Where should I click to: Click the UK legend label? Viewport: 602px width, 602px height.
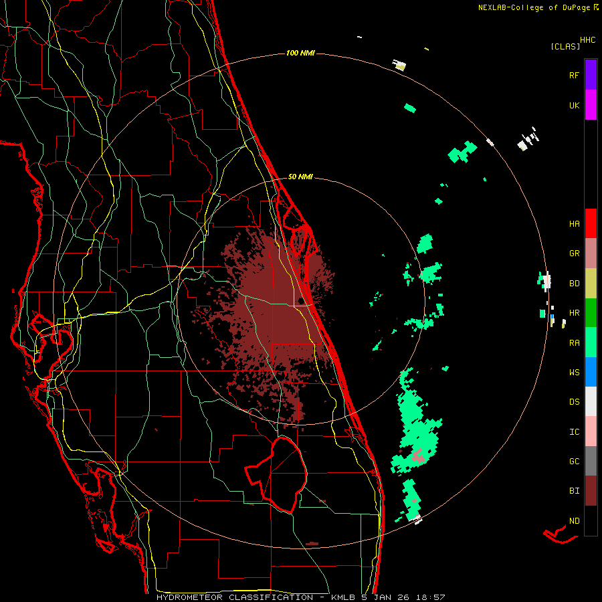click(574, 105)
